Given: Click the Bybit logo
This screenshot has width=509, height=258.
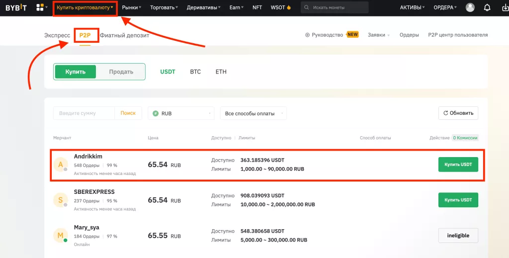Looking at the screenshot, I should [16, 7].
